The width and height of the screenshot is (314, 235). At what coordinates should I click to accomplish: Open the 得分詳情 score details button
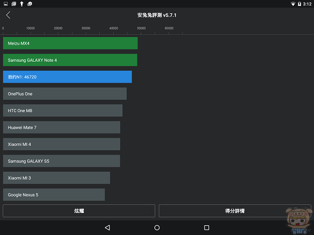coord(235,211)
